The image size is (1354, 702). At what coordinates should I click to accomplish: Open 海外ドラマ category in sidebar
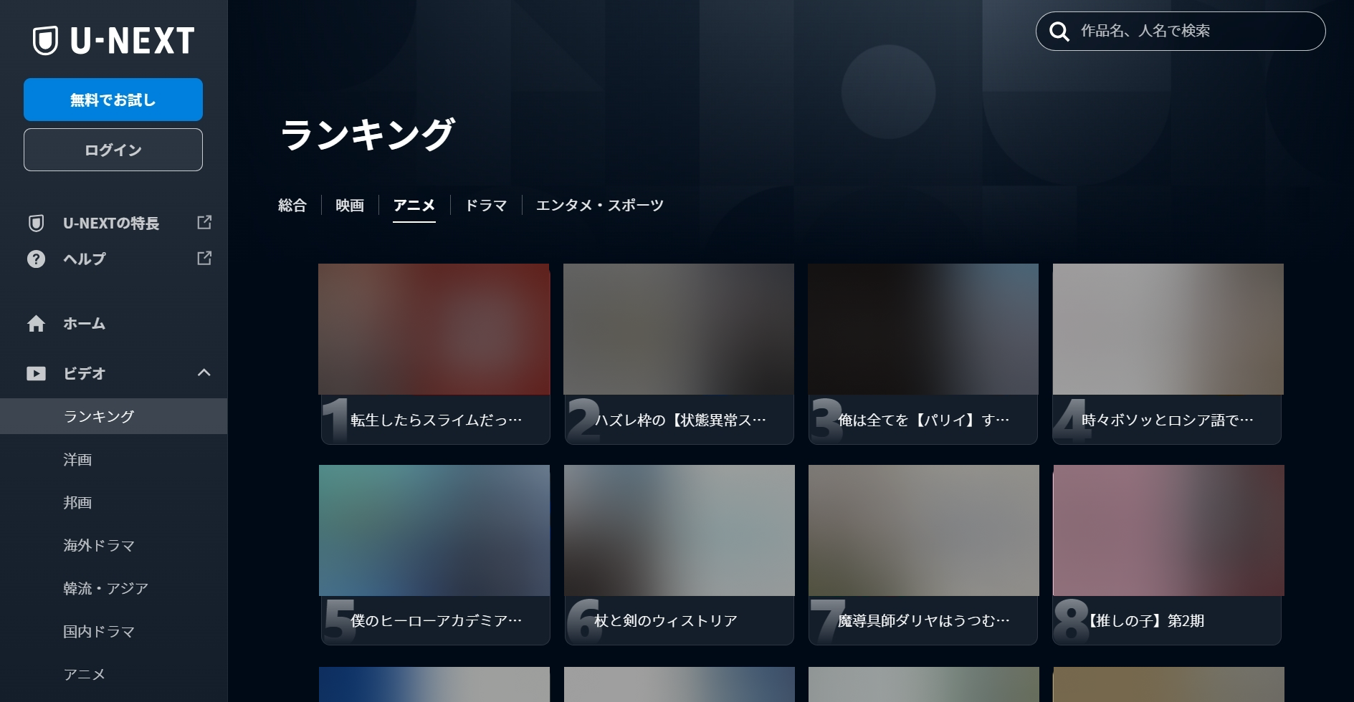(99, 545)
